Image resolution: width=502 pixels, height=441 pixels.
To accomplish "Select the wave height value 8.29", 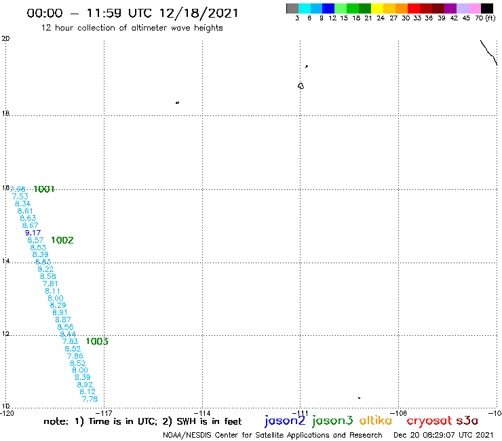I will pyautogui.click(x=58, y=305).
